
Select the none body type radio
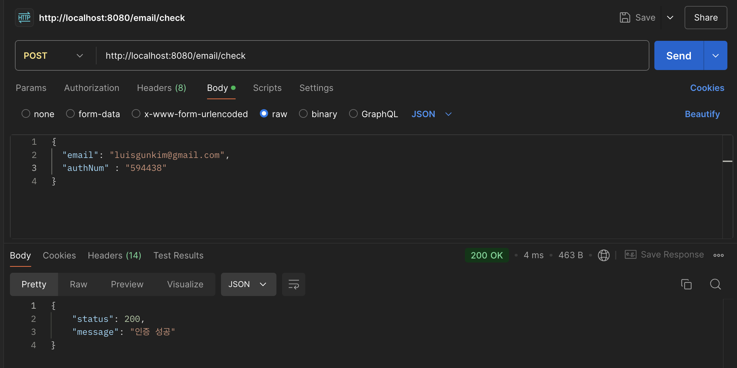(x=26, y=114)
